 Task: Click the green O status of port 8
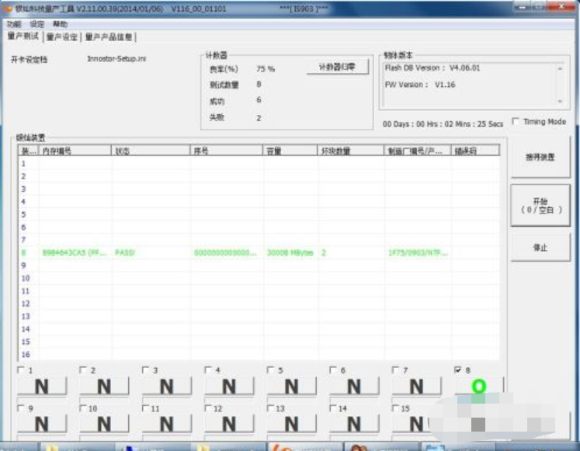coord(478,387)
